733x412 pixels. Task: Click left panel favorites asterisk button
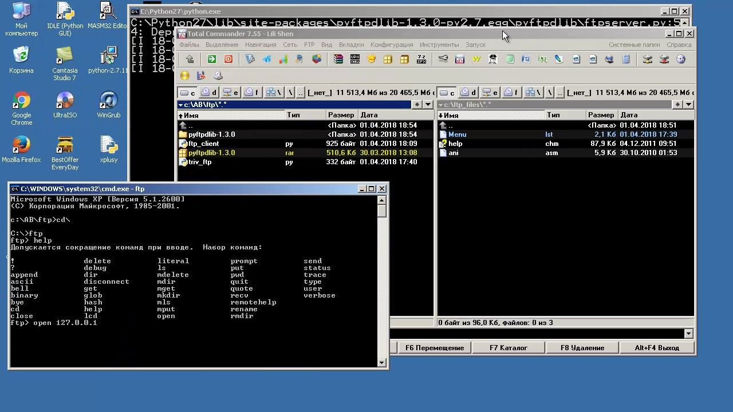(x=417, y=105)
